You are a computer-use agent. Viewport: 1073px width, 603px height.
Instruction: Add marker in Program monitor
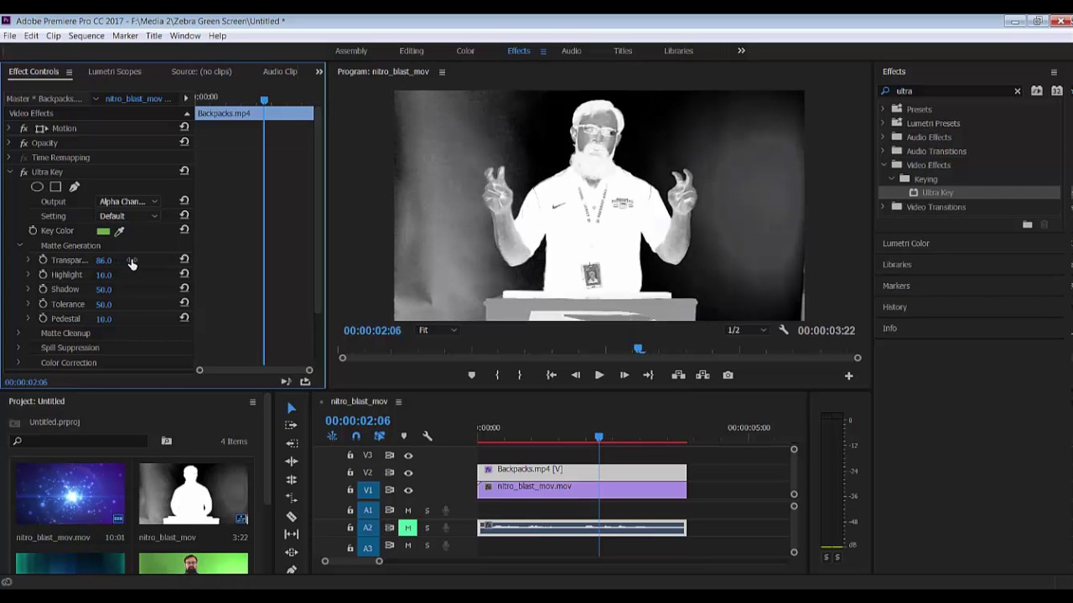[471, 375]
